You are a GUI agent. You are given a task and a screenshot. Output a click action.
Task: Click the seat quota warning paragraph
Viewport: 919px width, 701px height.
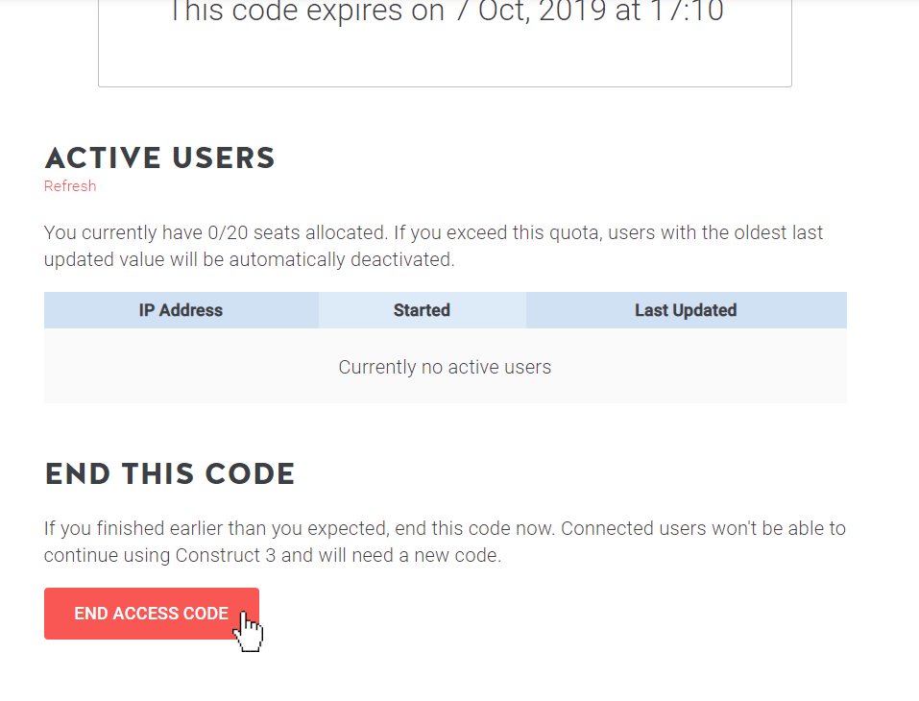(432, 245)
